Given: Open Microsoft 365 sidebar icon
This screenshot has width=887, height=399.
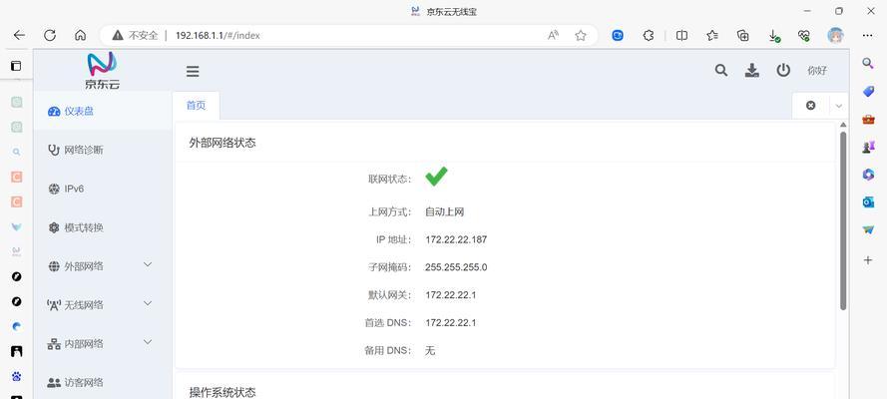Looking at the screenshot, I should click(868, 175).
